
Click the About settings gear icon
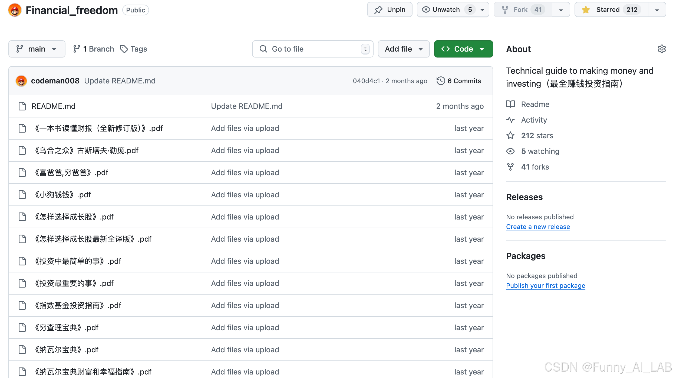pos(662,49)
